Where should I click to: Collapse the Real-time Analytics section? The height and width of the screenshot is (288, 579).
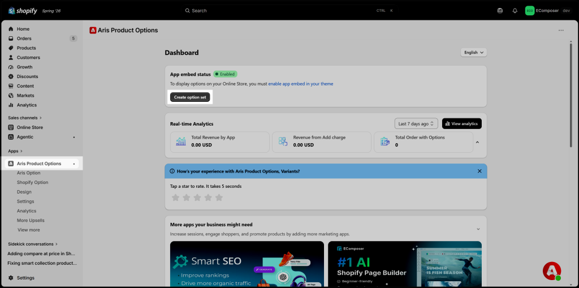[x=477, y=143]
